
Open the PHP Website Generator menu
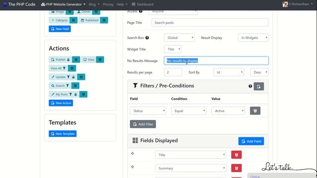point(63,4)
